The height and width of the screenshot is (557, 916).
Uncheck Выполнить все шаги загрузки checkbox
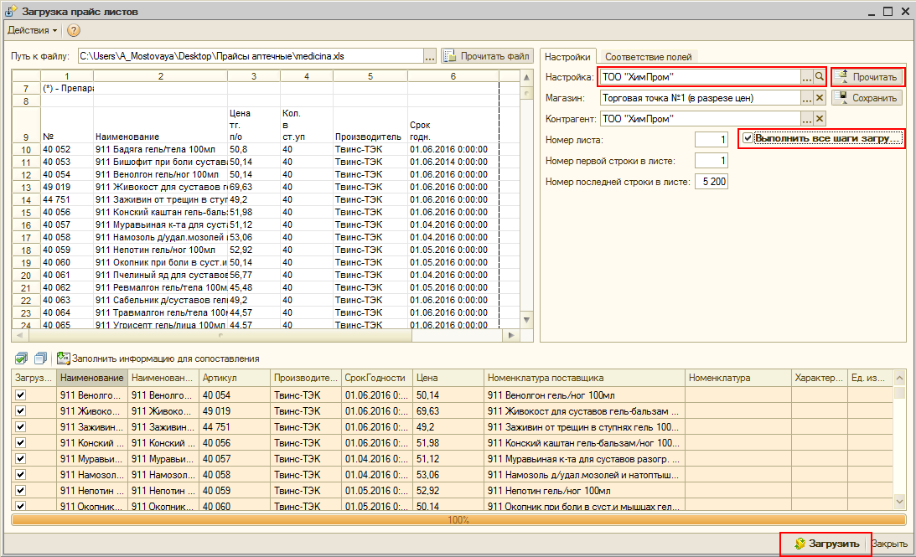click(748, 138)
